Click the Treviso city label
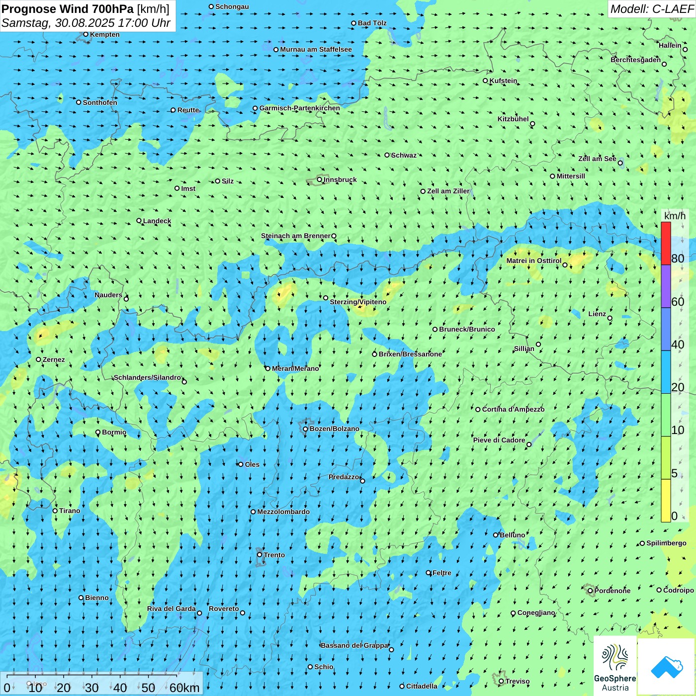This screenshot has height=696, width=696. 517,681
